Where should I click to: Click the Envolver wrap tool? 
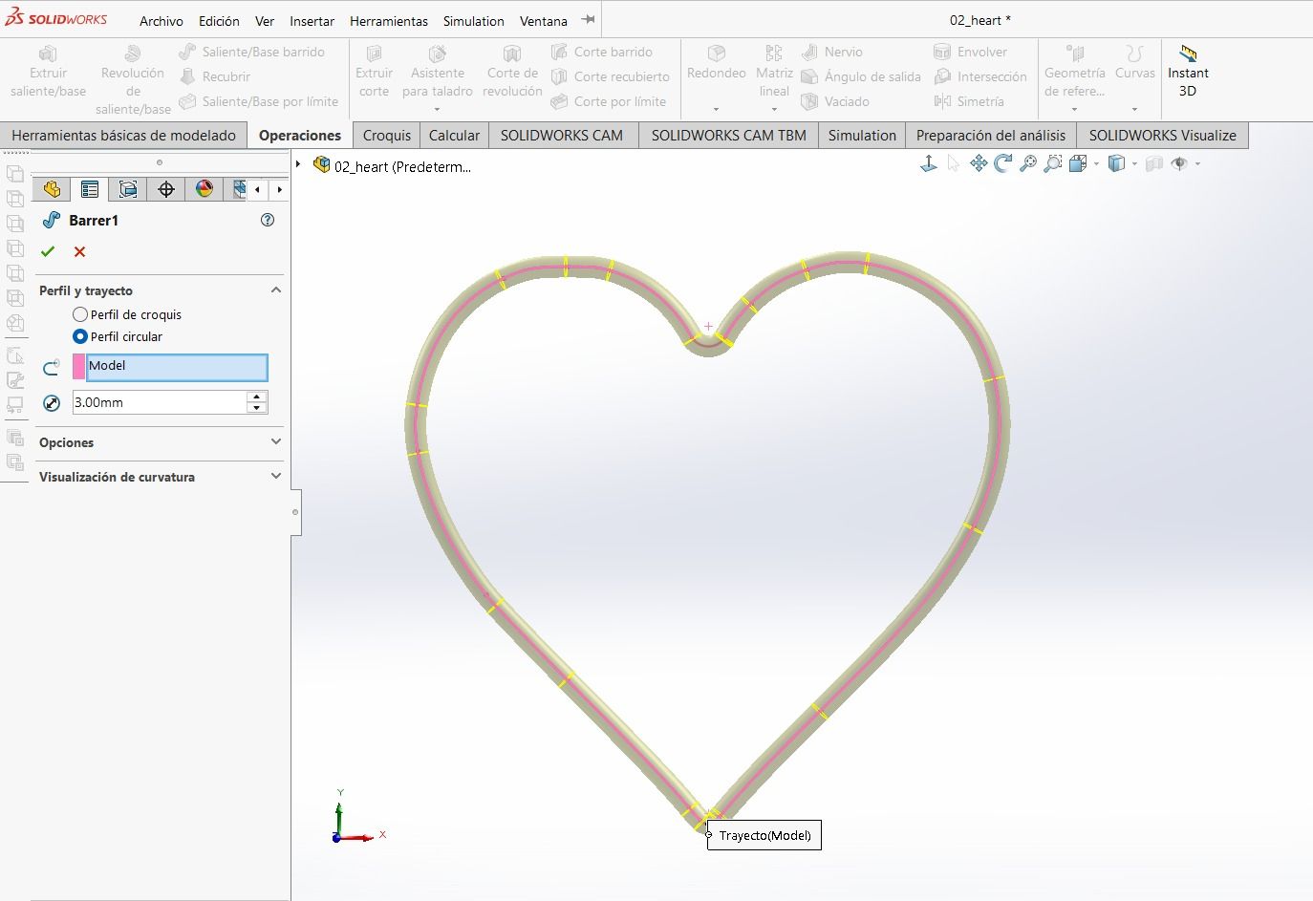pos(971,52)
